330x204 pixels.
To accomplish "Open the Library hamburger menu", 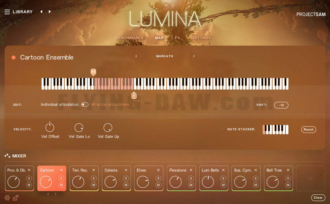I will pyautogui.click(x=7, y=12).
